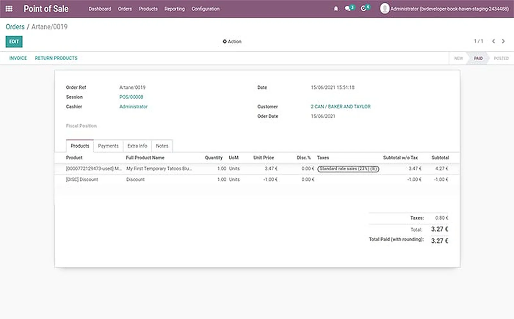Click the Point of Sale app title
Image resolution: width=514 pixels, height=319 pixels.
click(x=46, y=9)
